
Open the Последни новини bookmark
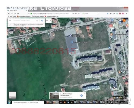tap(38, 16)
